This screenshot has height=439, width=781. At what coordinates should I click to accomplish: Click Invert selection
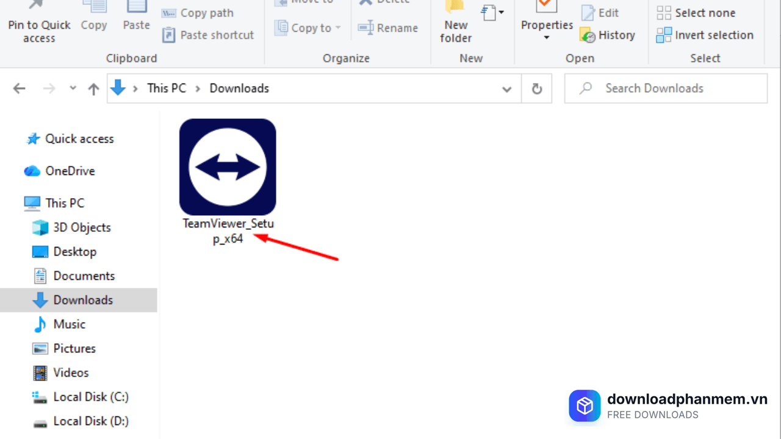[705, 35]
